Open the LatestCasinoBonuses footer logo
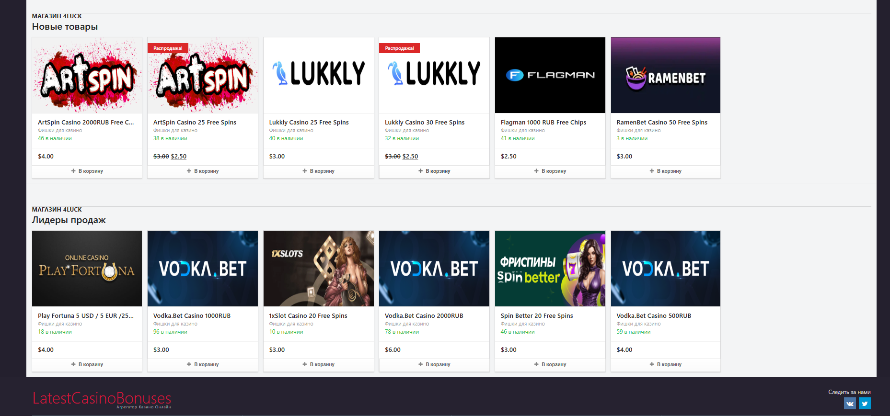This screenshot has height=416, width=890. (102, 399)
